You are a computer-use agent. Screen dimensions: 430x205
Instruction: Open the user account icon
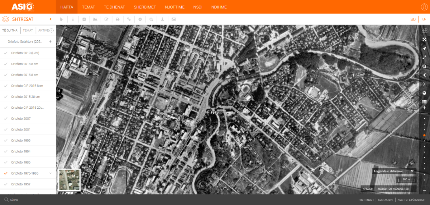click(x=424, y=7)
